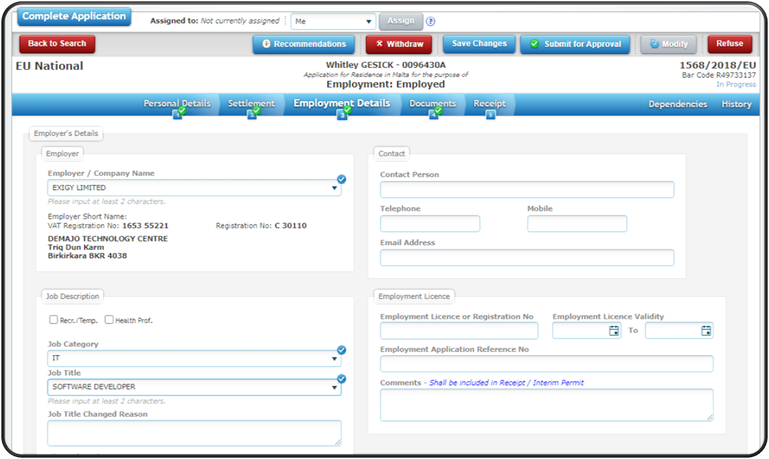Click the blue verified checkmark beside Employer/Company Name
This screenshot has height=459, width=769.
pyautogui.click(x=342, y=179)
